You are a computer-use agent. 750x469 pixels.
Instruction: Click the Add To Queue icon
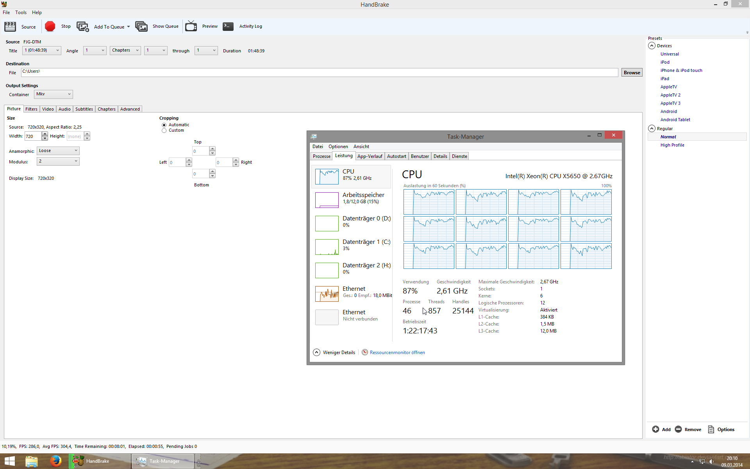83,27
